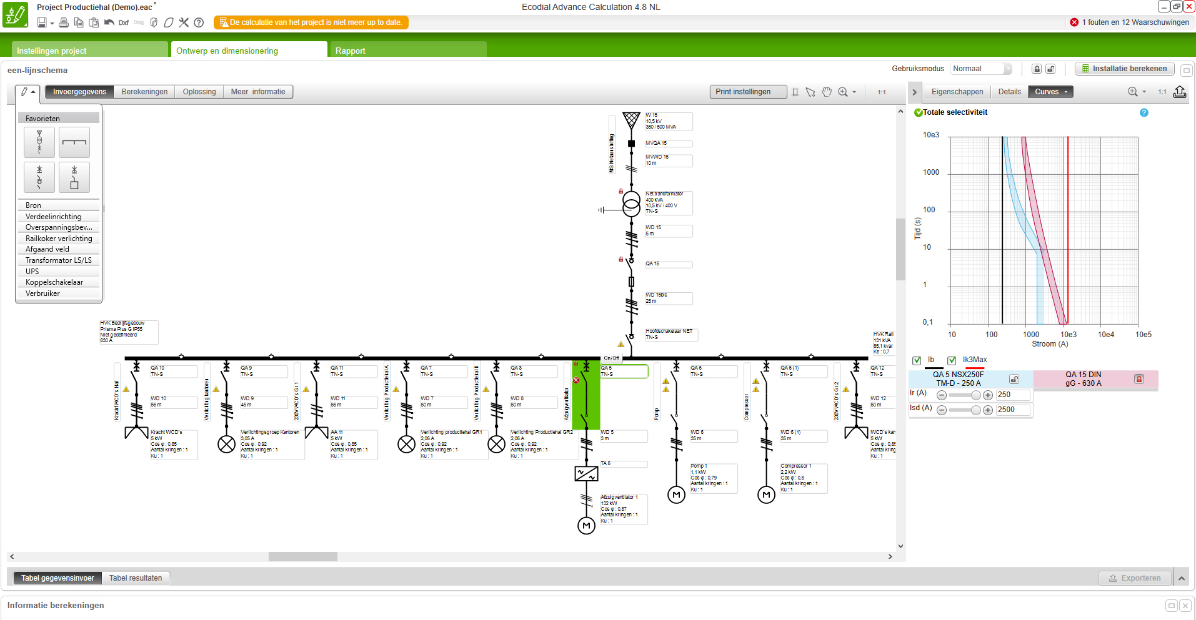The height and width of the screenshot is (620, 1196).
Task: Select the arrow pointer tool in schema toolbar
Action: 810,92
